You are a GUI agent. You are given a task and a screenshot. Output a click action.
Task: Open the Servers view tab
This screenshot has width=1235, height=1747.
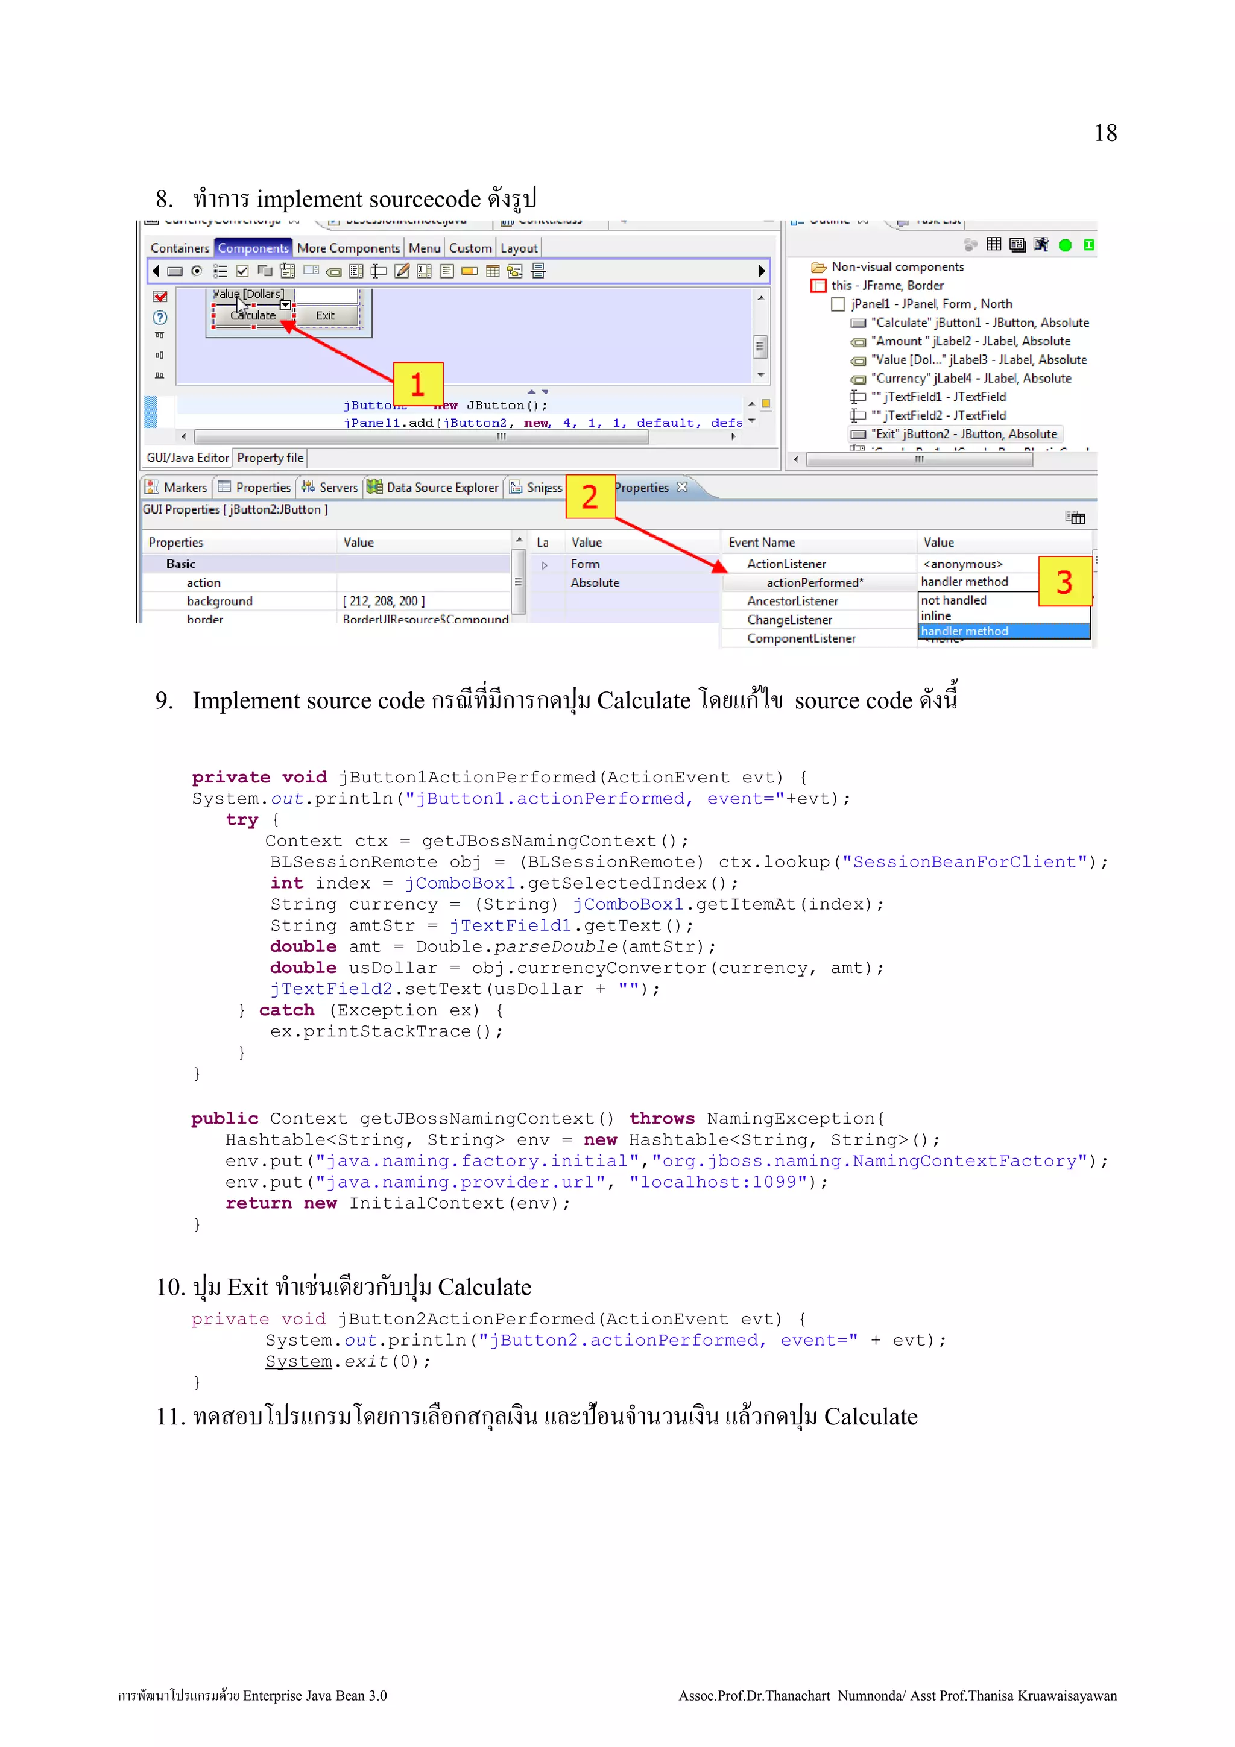point(330,487)
